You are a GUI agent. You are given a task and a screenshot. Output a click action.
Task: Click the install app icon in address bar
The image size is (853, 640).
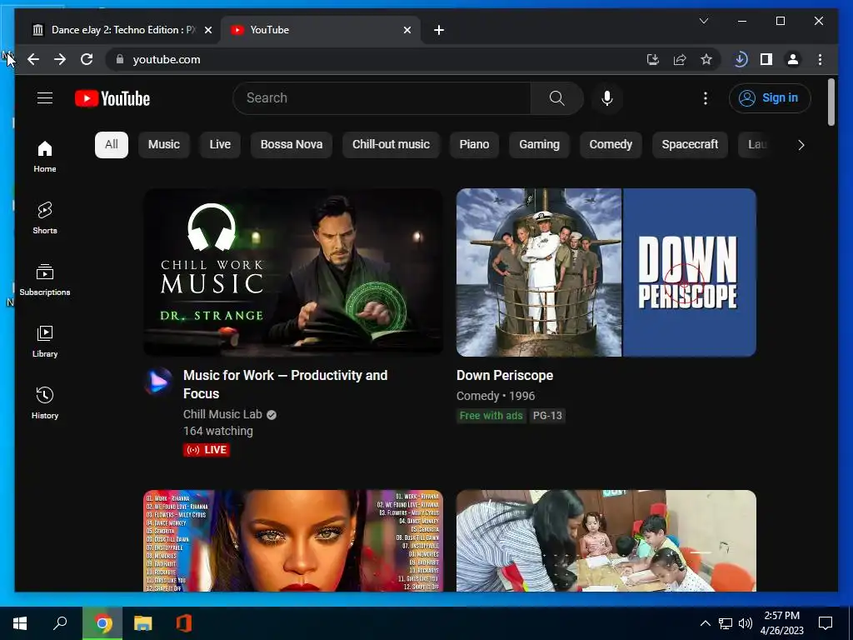(653, 59)
